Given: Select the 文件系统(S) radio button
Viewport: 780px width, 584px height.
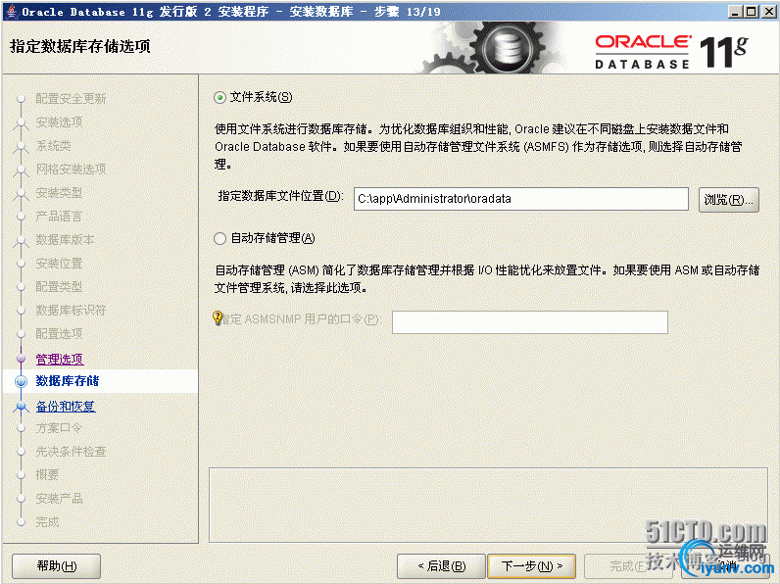Looking at the screenshot, I should point(219,98).
